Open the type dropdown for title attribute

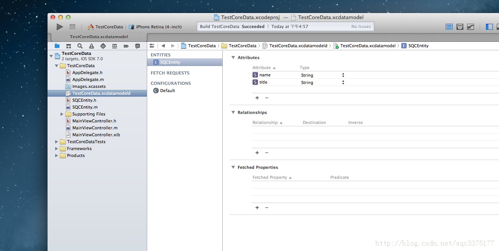[343, 83]
